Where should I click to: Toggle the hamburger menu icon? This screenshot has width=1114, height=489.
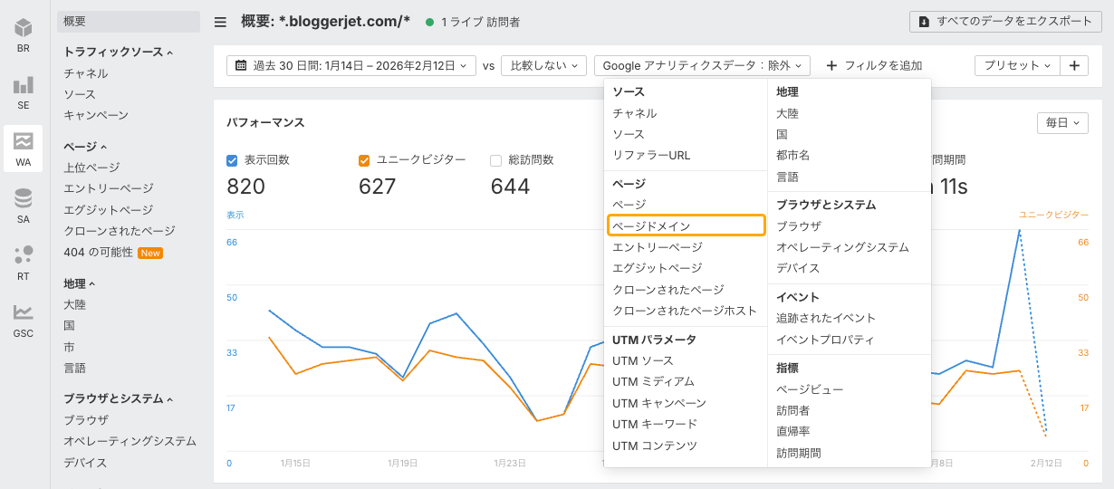click(x=220, y=22)
